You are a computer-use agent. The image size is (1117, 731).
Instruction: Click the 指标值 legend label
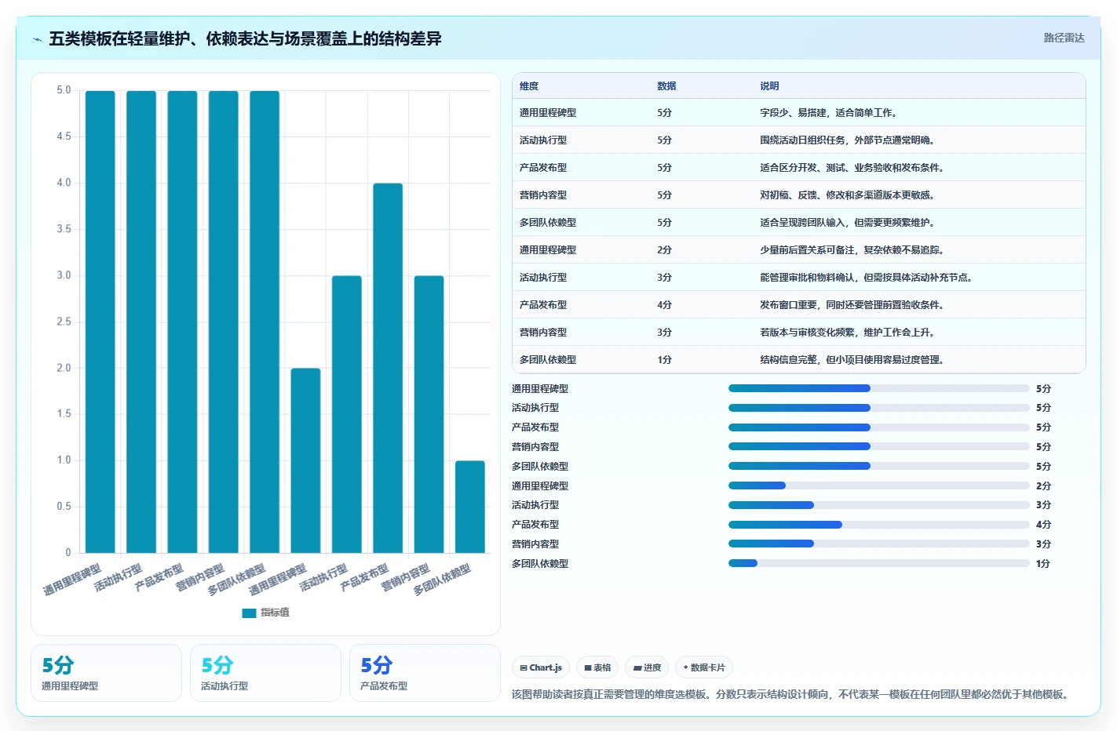click(x=275, y=613)
